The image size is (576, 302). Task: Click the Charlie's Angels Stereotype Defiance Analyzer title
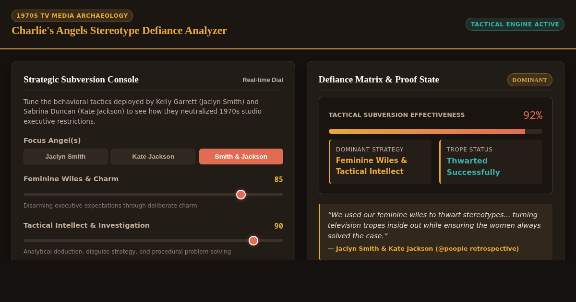[x=119, y=30]
